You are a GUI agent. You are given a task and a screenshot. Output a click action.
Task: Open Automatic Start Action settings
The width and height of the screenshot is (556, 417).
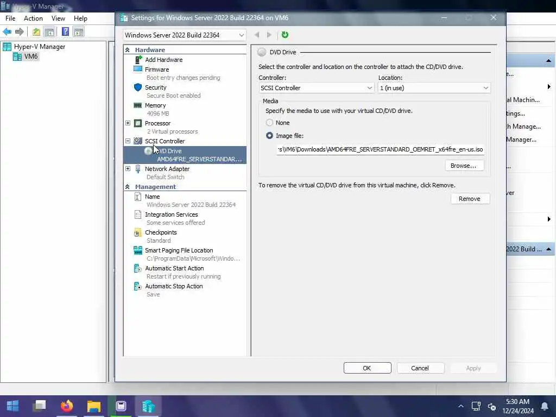click(174, 268)
